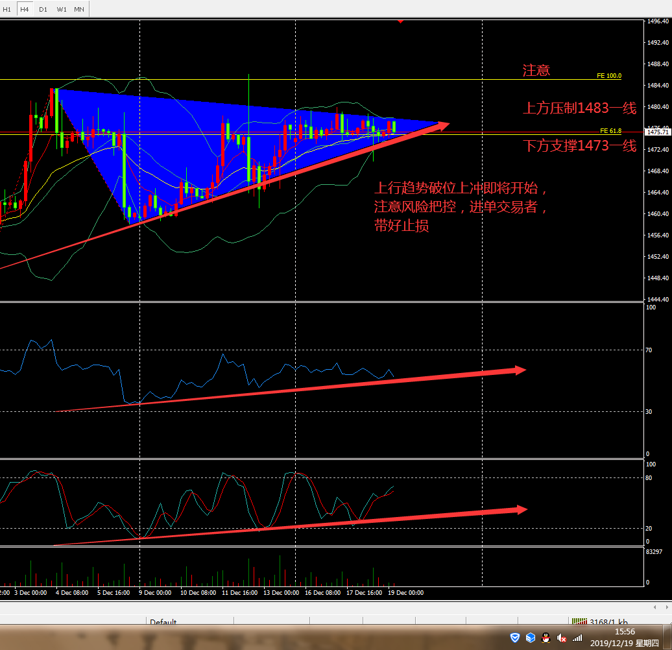The height and width of the screenshot is (650, 672).
Task: Select the FE 100.0 Fibonacci label
Action: 609,75
